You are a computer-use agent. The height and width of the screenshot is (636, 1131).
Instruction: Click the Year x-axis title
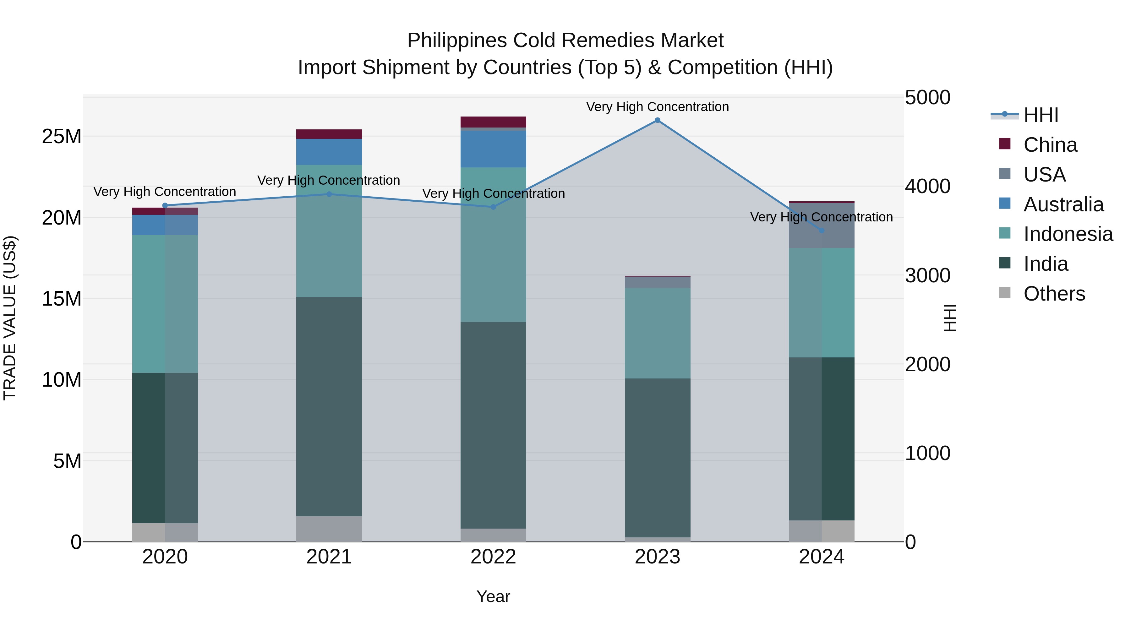493,596
